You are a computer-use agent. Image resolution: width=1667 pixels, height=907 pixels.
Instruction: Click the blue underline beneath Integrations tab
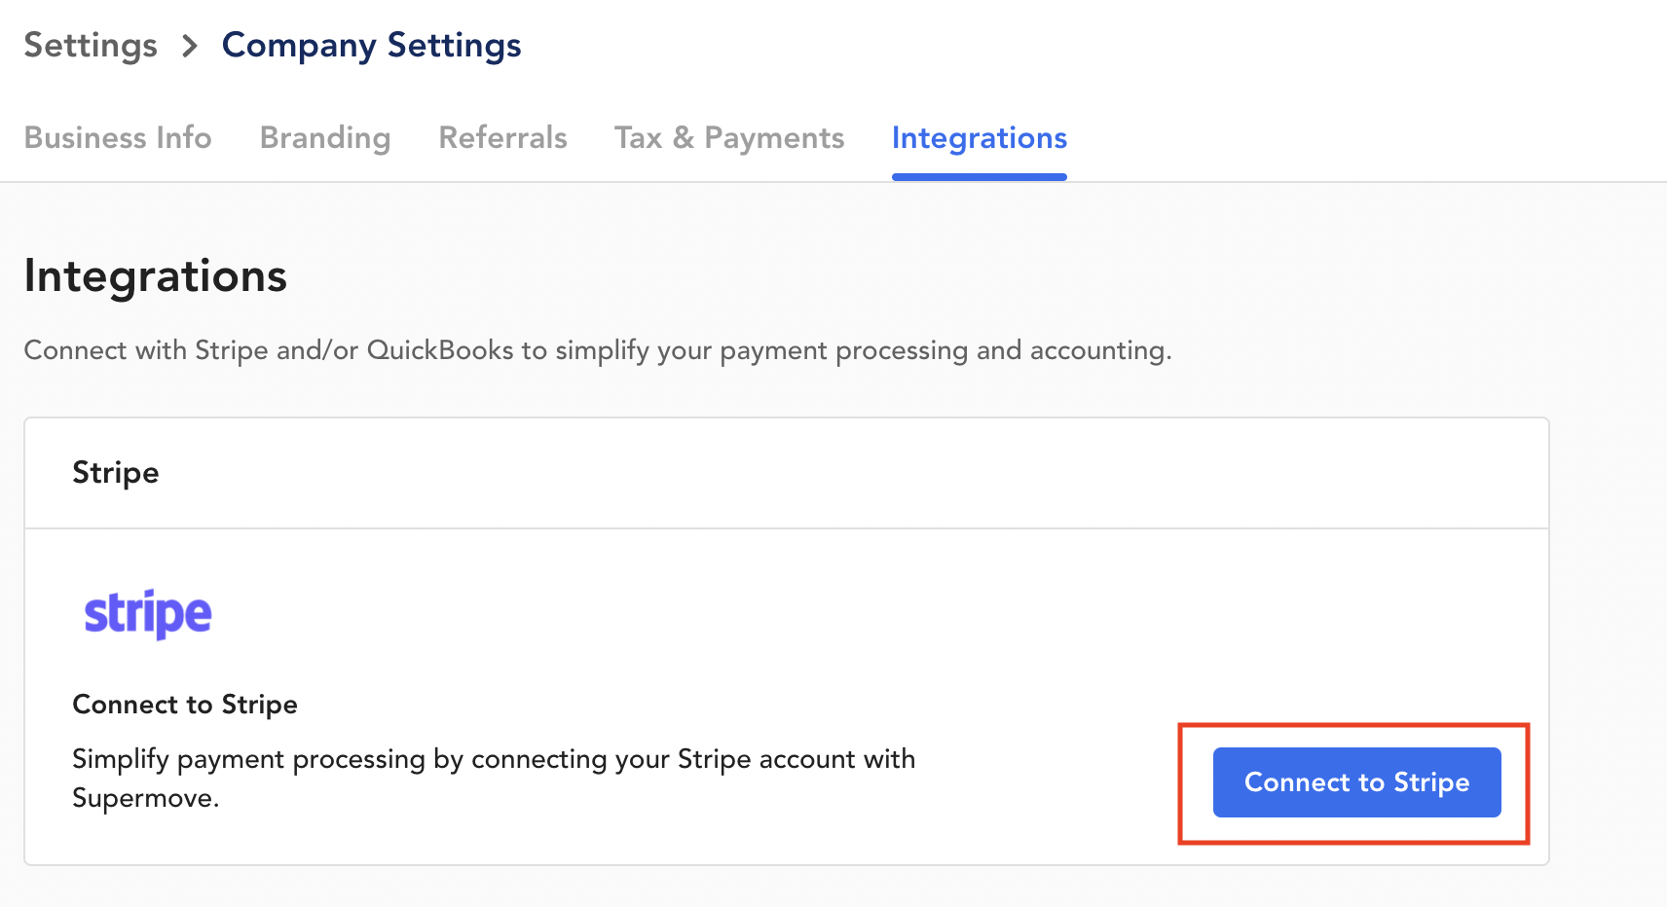coord(979,177)
